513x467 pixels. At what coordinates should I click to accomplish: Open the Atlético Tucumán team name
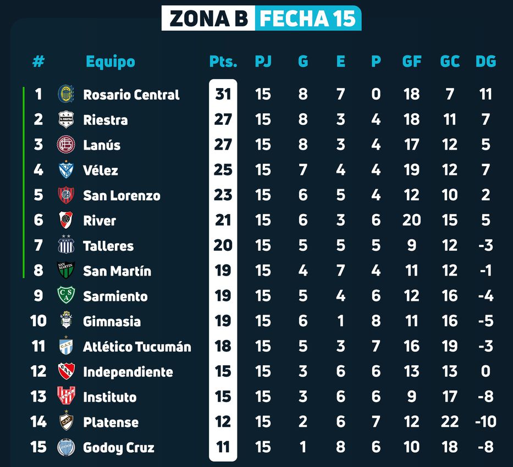(x=137, y=347)
